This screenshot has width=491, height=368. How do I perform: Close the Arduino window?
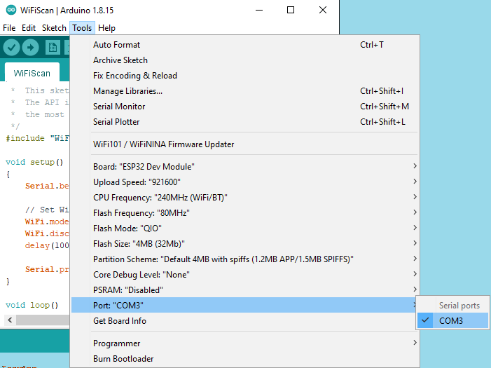tap(323, 10)
